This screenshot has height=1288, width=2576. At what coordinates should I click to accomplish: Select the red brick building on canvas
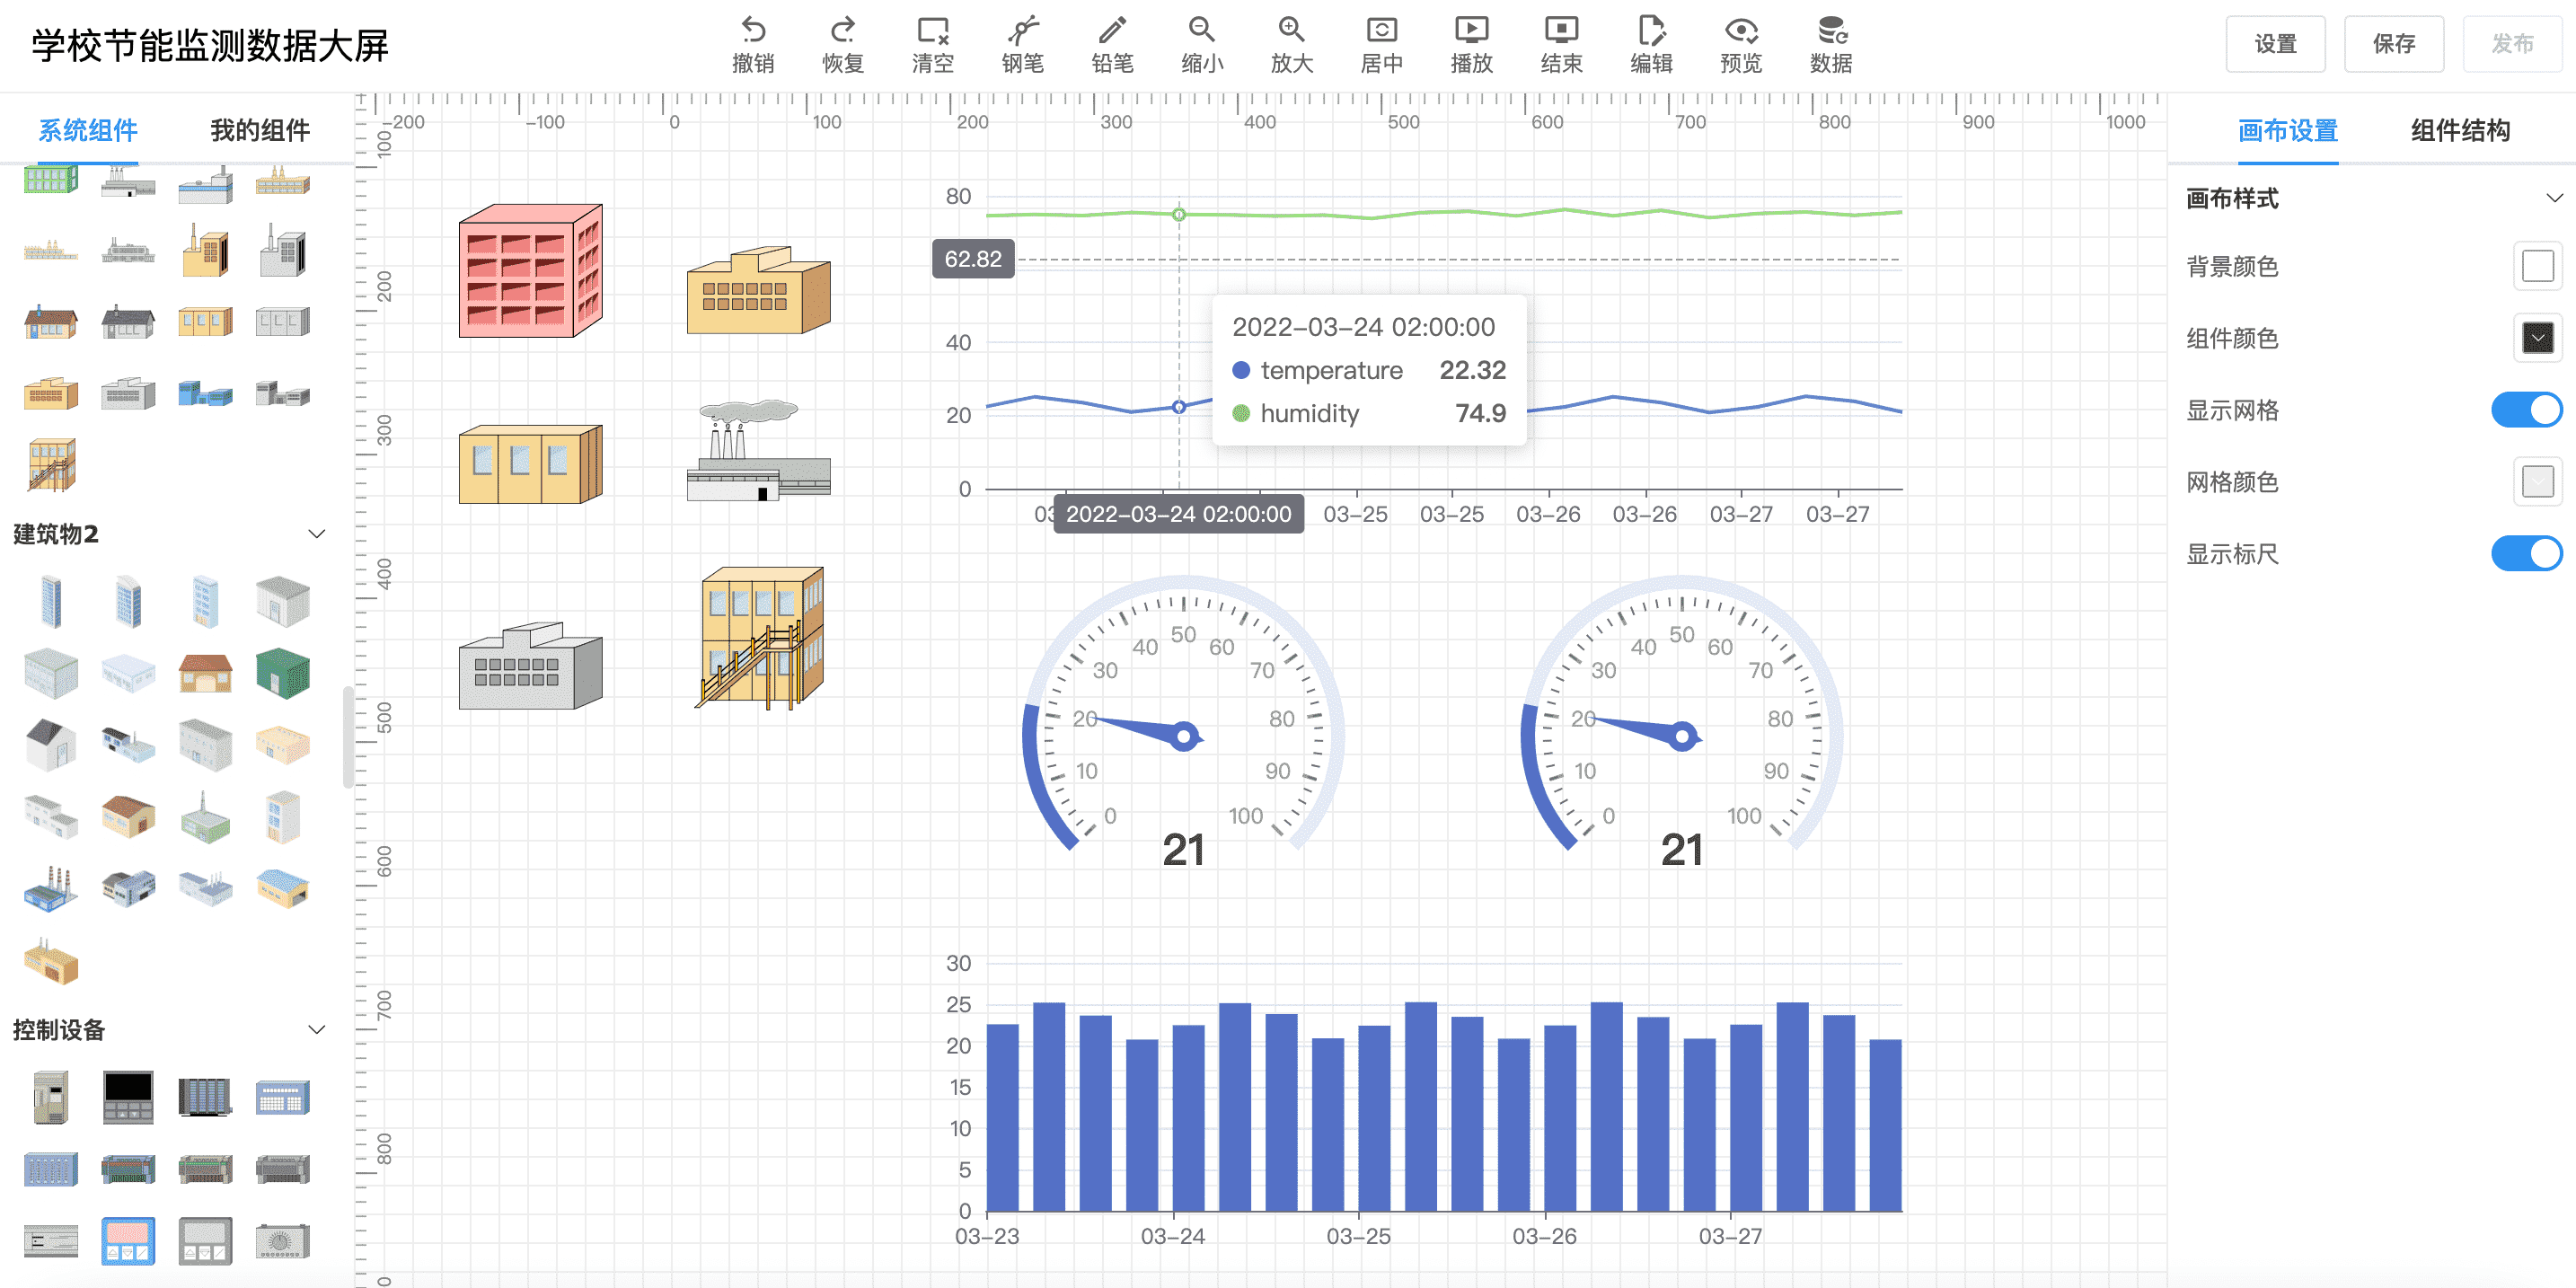531,271
